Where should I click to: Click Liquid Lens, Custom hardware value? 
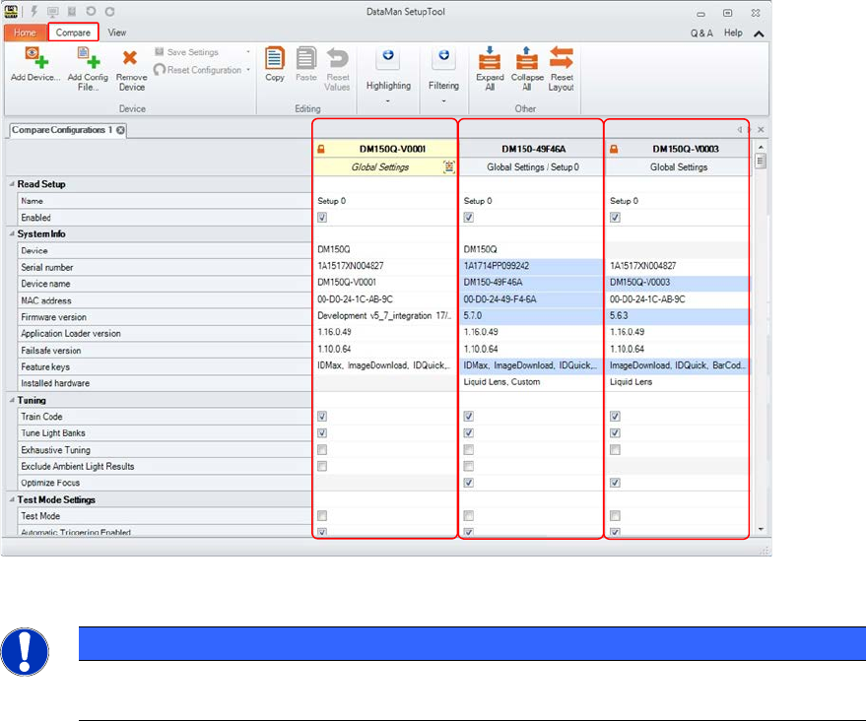(502, 382)
